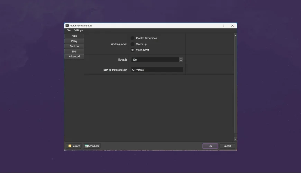This screenshot has width=301, height=173.
Task: Click the YoutubeBooster title bar app icon
Action: tap(67, 26)
